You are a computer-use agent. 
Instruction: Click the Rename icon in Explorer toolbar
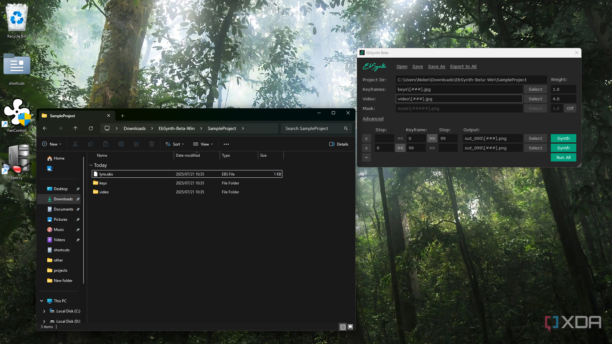coord(121,144)
